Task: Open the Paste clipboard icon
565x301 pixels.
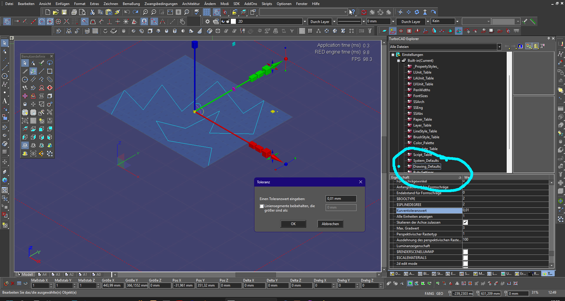Action: pos(109,12)
